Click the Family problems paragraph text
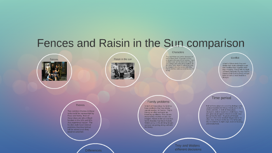Image resolution: width=272 pixels, height=153 pixels. [x=159, y=116]
